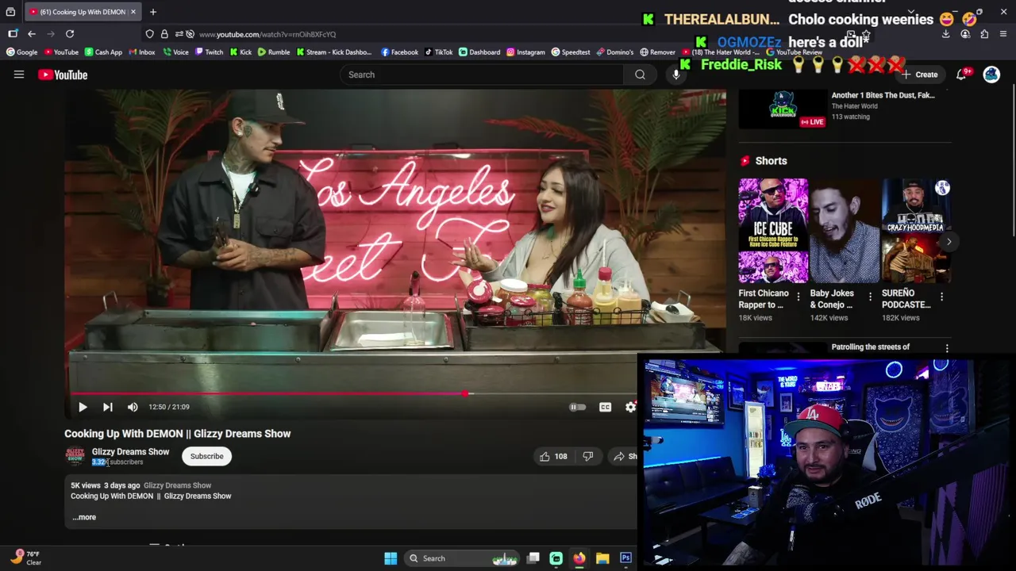Share the video with the Share button
Image resolution: width=1016 pixels, height=571 pixels.
[x=624, y=456]
